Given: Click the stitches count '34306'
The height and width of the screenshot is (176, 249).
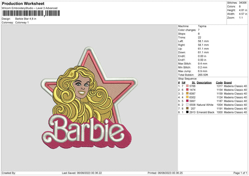Looking at the screenshot, I should [x=243, y=3].
